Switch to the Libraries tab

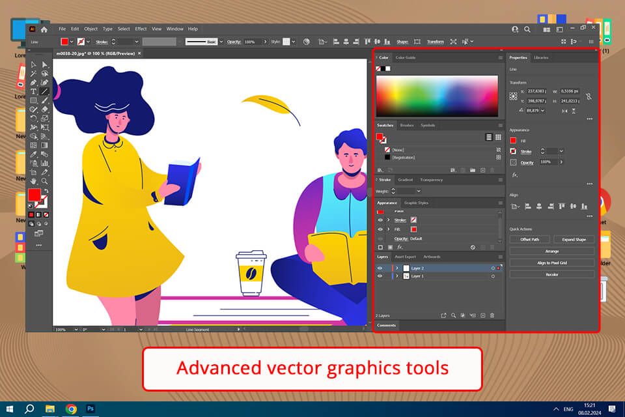tap(540, 57)
